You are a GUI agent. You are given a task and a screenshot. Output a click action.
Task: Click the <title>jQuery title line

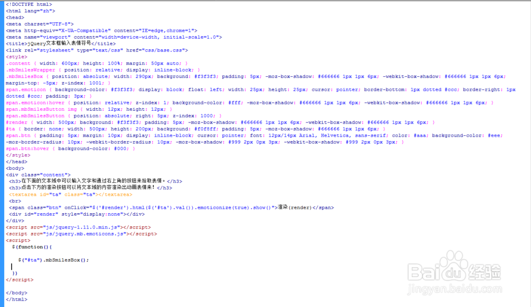click(61, 43)
